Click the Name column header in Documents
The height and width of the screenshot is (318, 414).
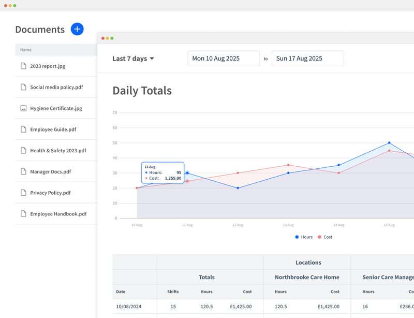[x=25, y=50]
